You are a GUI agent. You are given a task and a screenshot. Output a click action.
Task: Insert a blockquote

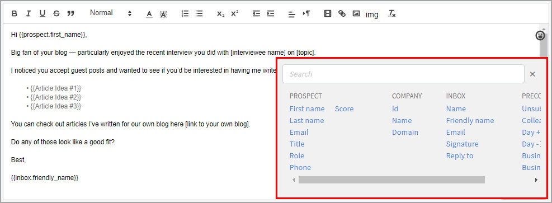[71, 14]
